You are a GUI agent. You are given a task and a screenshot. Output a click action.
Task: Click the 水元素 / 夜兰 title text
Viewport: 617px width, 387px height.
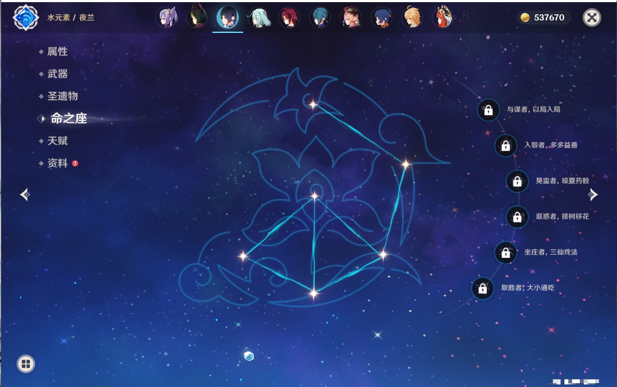[71, 18]
